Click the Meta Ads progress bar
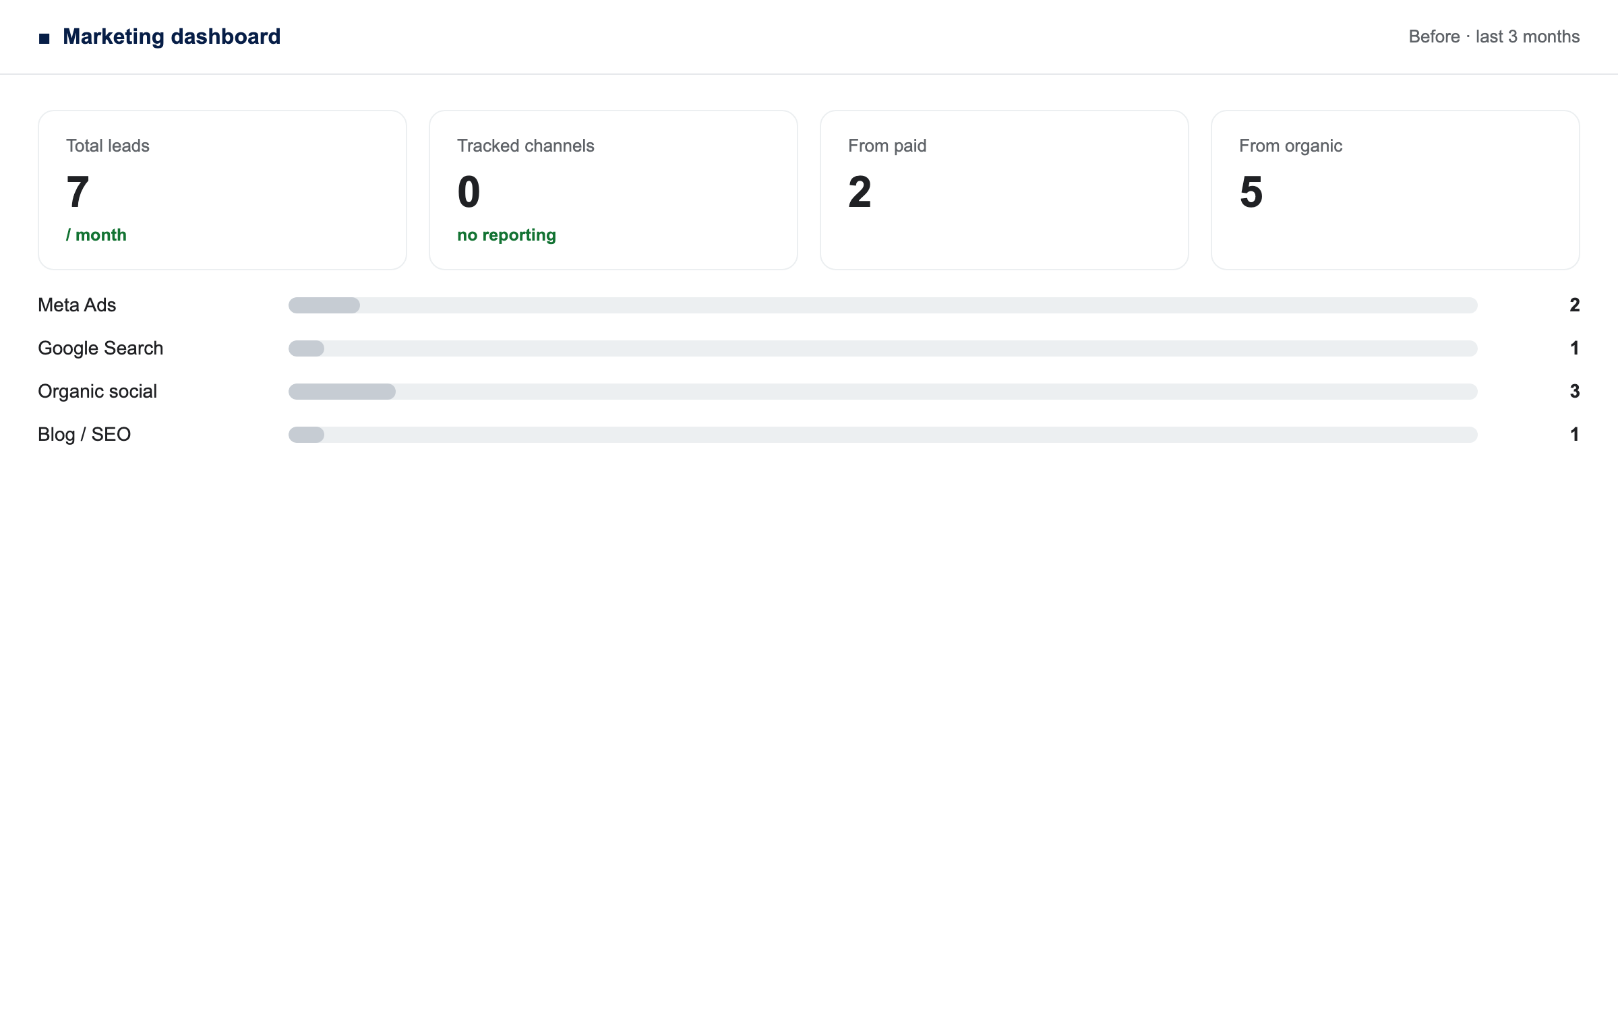The image size is (1618, 1011). pyautogui.click(x=883, y=305)
